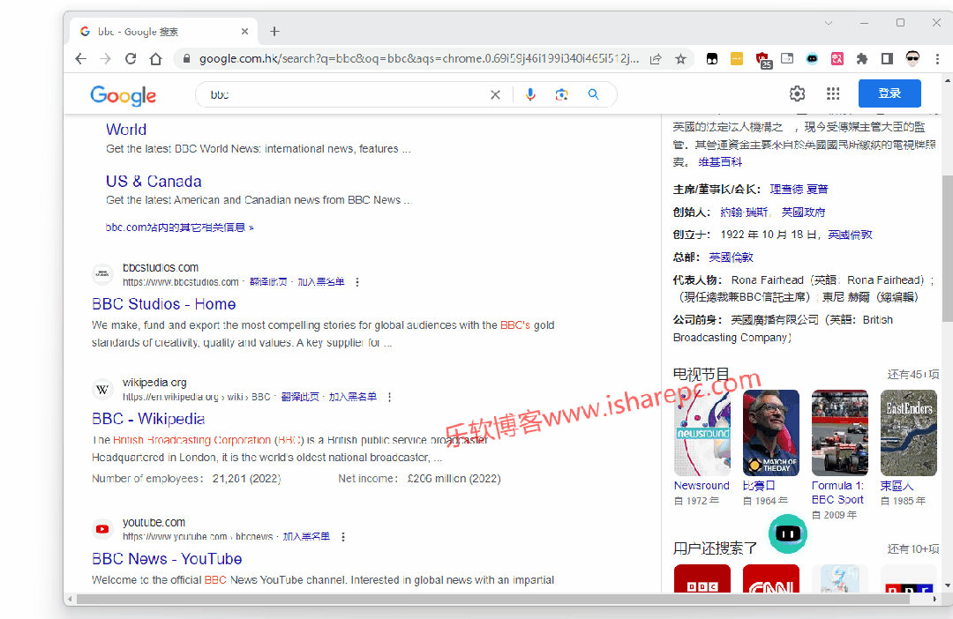The width and height of the screenshot is (953, 619).
Task: Expand 还有10+项 related searches
Action: (x=913, y=549)
